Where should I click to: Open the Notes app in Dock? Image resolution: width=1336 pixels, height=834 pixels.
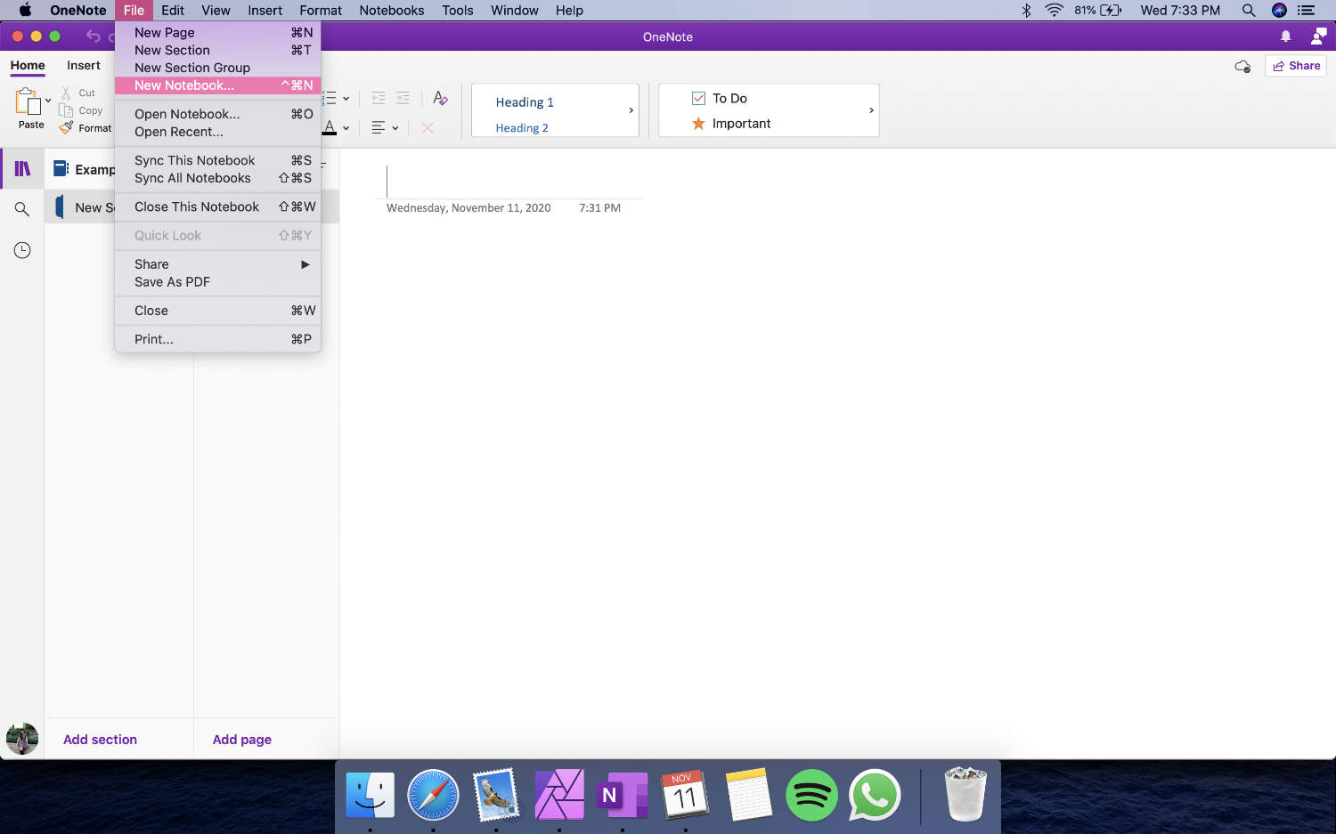(x=748, y=795)
